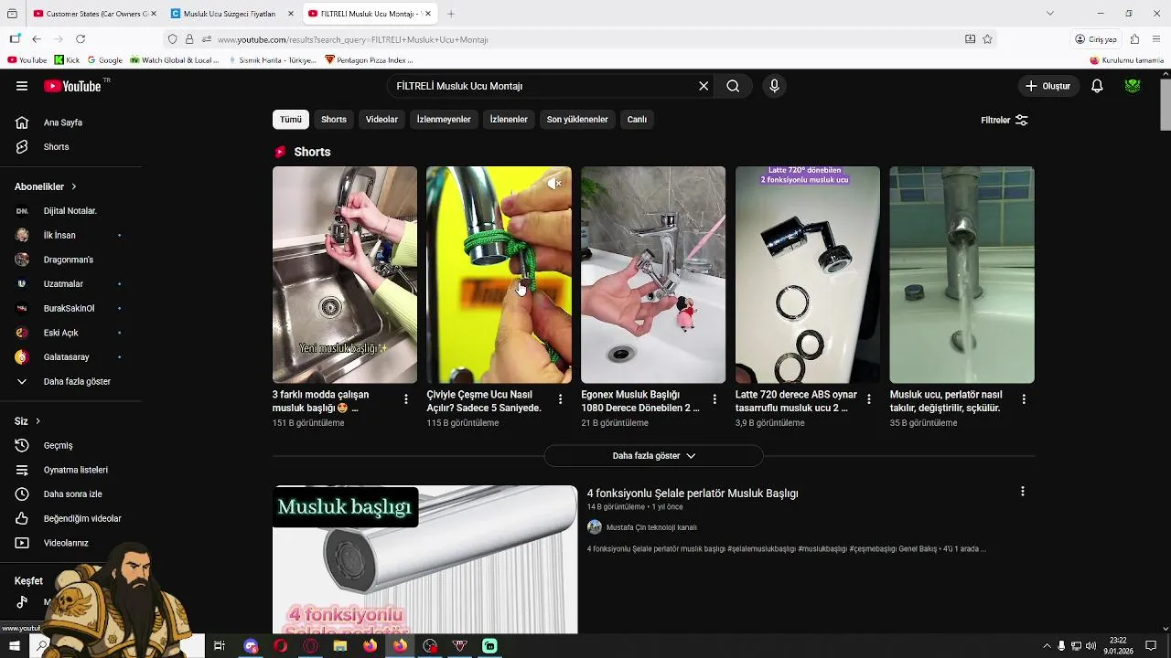Screen dimensions: 1171x658
Task: Open '4 fonksiyonlu Şelale perlatör' video title
Action: pyautogui.click(x=693, y=493)
